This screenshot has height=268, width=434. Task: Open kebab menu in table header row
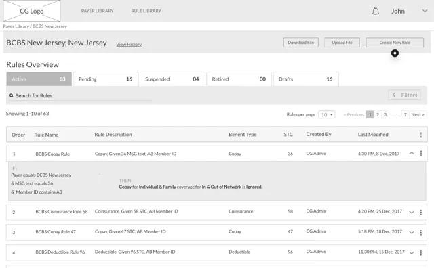pos(420,135)
